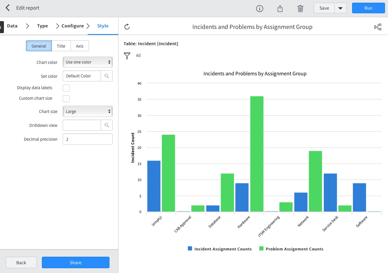Viewport: 388px width, 273px height.
Task: Open the hierarchy diagram icon at top right
Action: [377, 27]
